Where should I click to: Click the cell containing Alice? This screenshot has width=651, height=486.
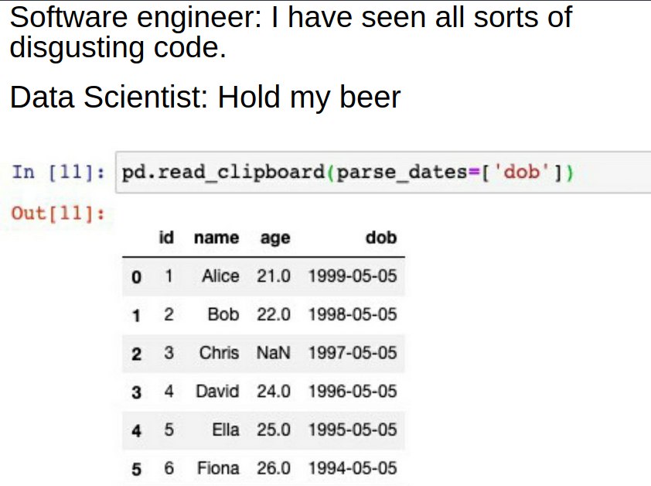(220, 276)
